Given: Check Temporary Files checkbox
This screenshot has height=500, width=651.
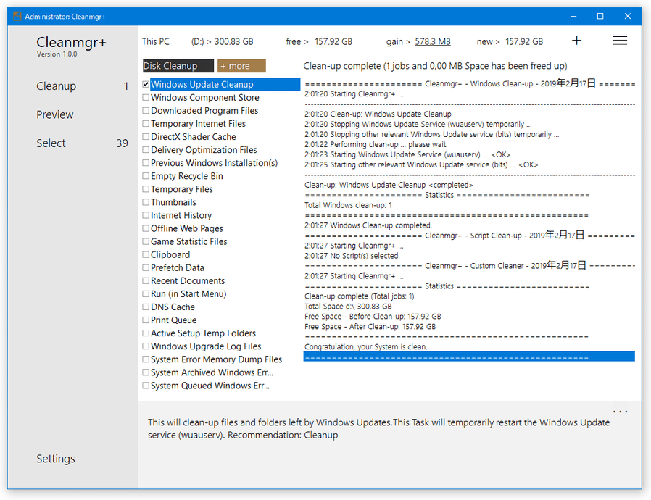Looking at the screenshot, I should click(x=146, y=189).
